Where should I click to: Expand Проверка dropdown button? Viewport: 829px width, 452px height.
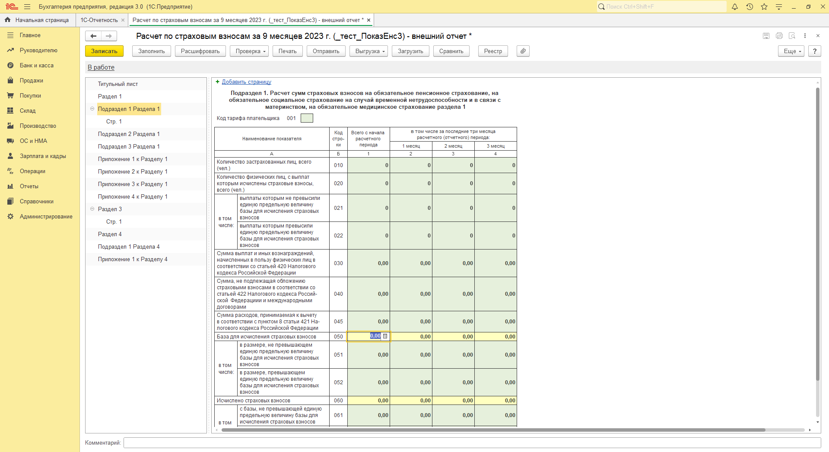[249, 51]
